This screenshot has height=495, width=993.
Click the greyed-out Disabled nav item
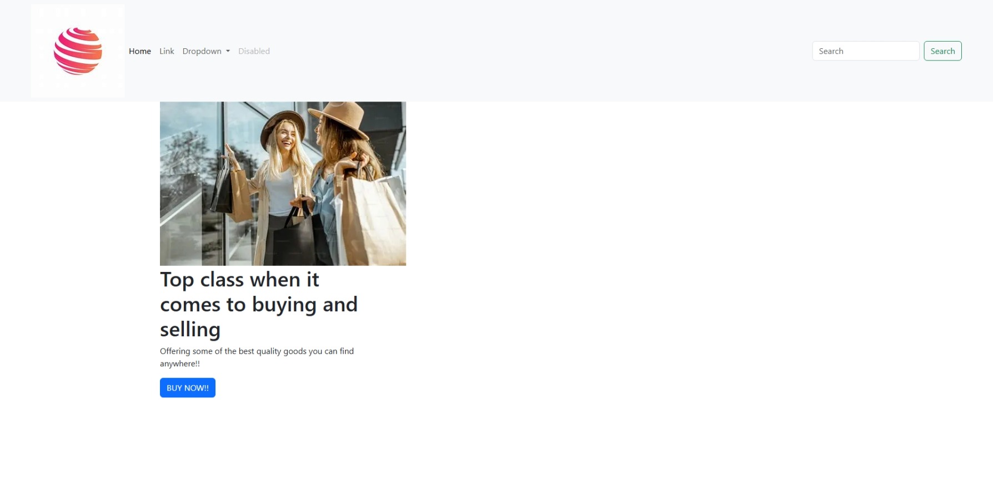click(x=254, y=51)
